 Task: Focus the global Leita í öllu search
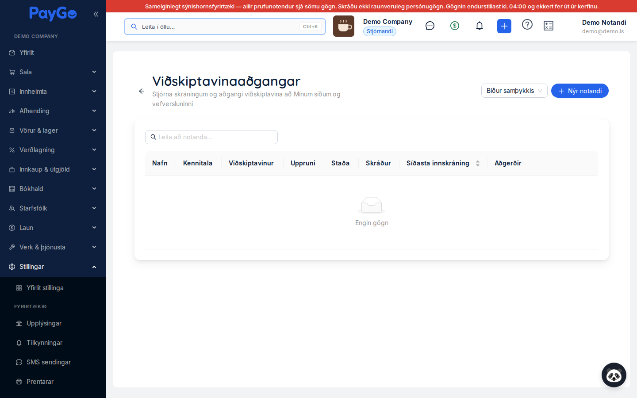tap(225, 27)
